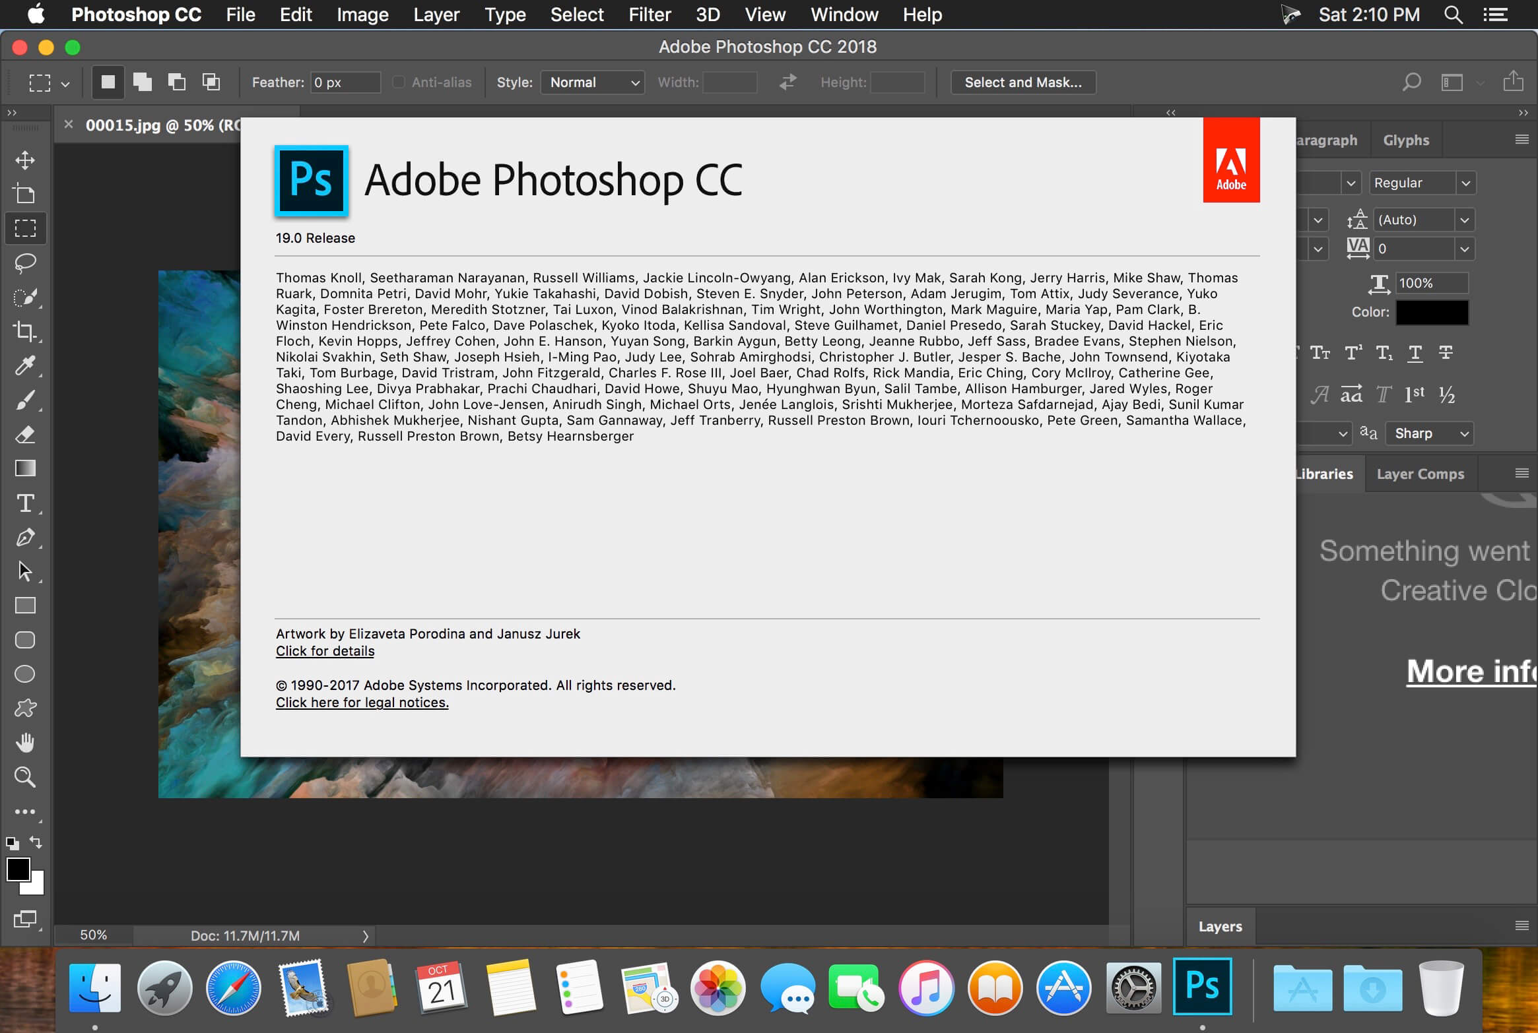Toggle foreground color swatch to black
The image size is (1538, 1033).
[x=17, y=871]
